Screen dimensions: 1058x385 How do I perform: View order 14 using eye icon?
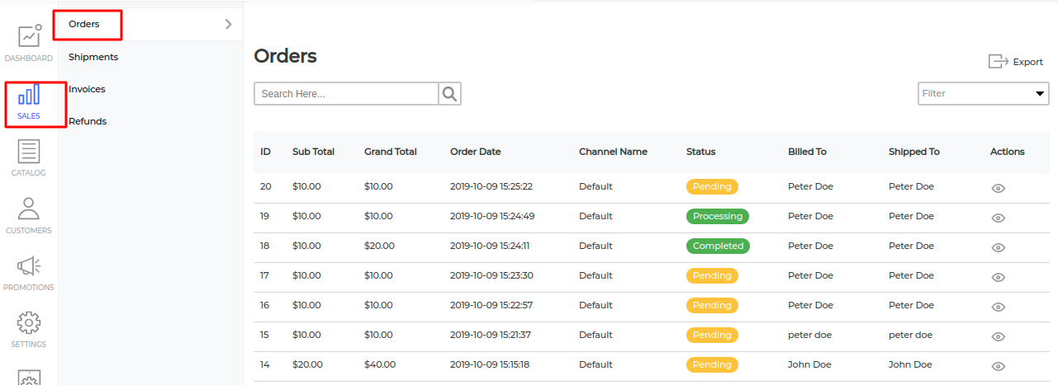[x=998, y=366]
